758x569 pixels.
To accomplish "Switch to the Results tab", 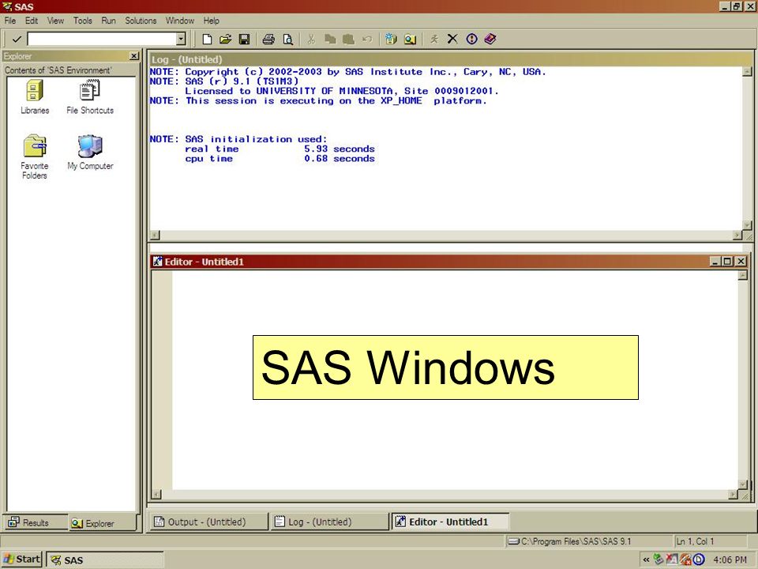I will click(x=36, y=522).
